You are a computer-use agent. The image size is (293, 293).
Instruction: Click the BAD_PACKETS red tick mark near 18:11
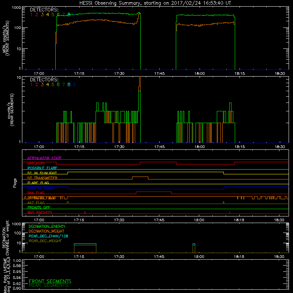230,212
